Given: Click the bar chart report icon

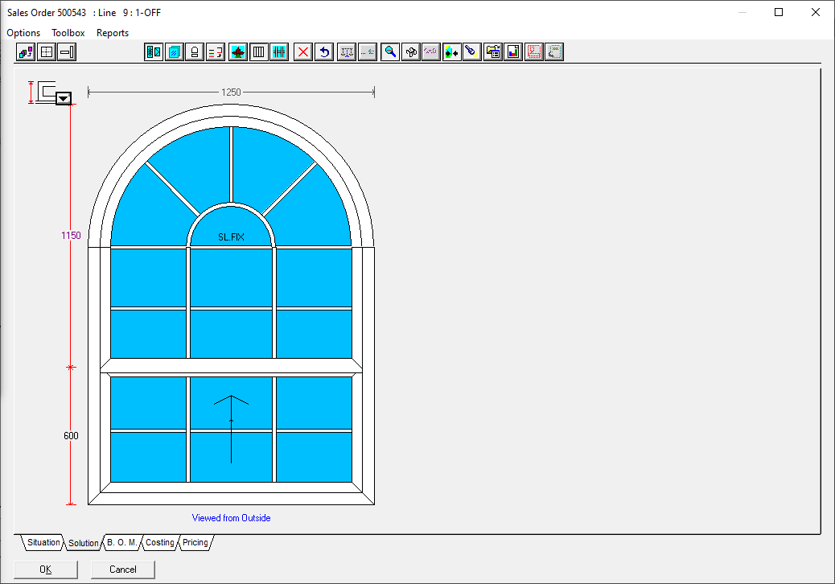Looking at the screenshot, I should coord(513,52).
